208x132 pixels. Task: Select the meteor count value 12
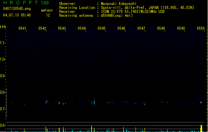[x=48, y=15]
